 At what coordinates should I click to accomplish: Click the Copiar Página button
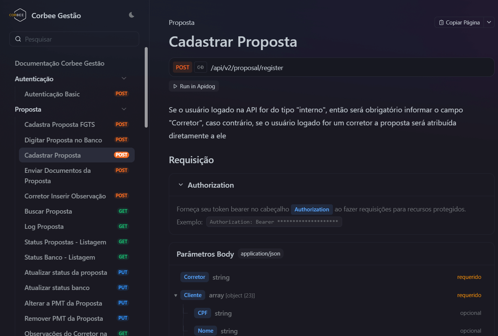(459, 22)
